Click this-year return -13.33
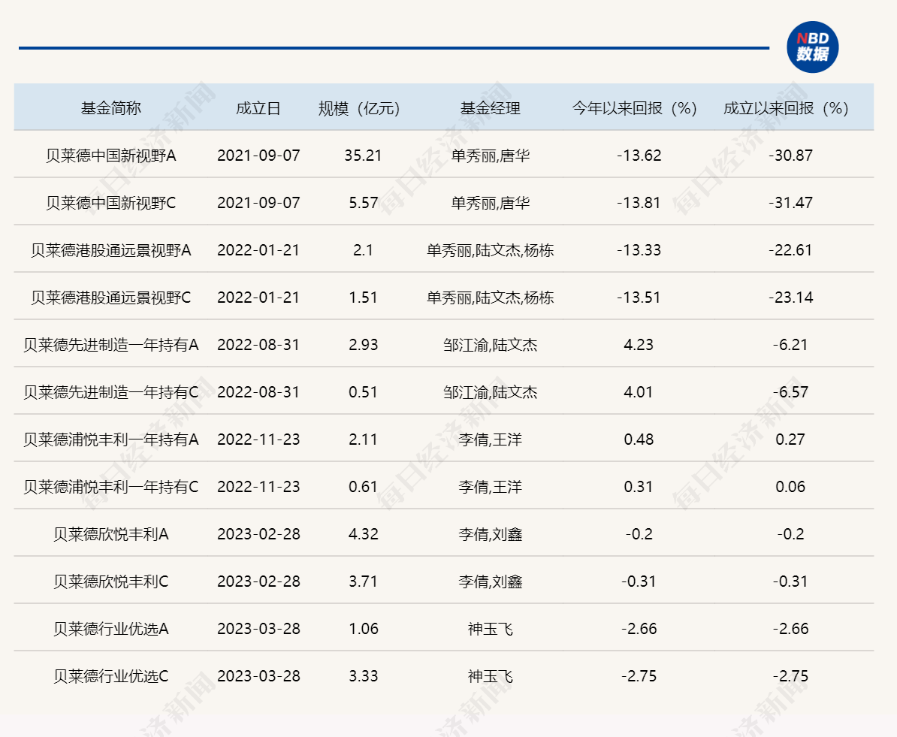Image resolution: width=897 pixels, height=737 pixels. tap(639, 250)
